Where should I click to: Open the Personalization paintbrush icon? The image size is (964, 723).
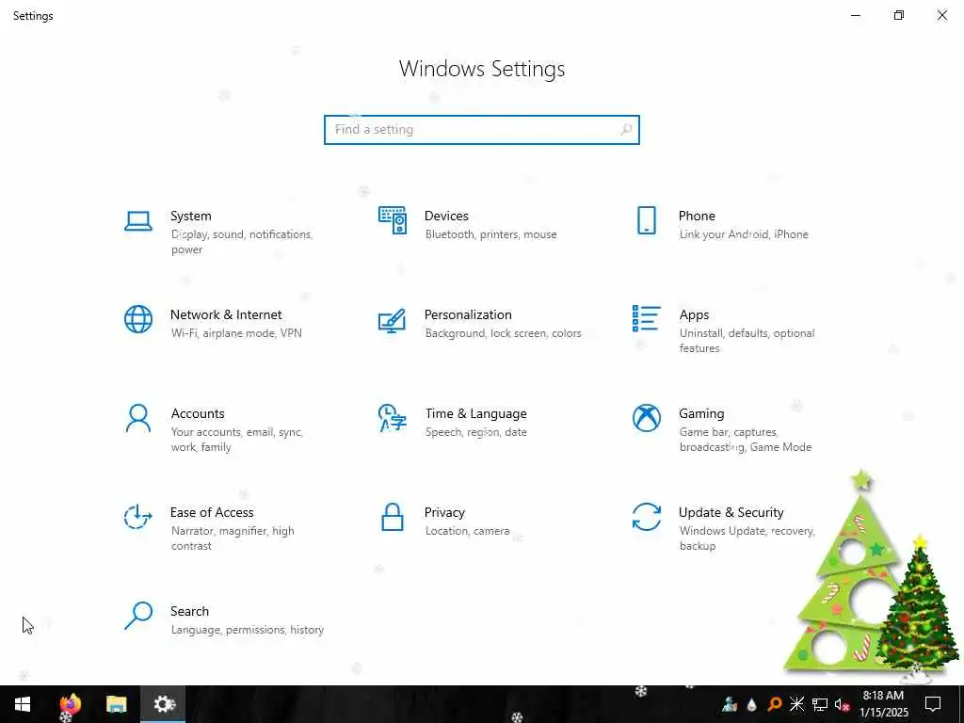click(x=393, y=320)
